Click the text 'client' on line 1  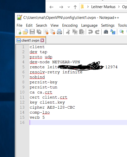click(x=37, y=47)
